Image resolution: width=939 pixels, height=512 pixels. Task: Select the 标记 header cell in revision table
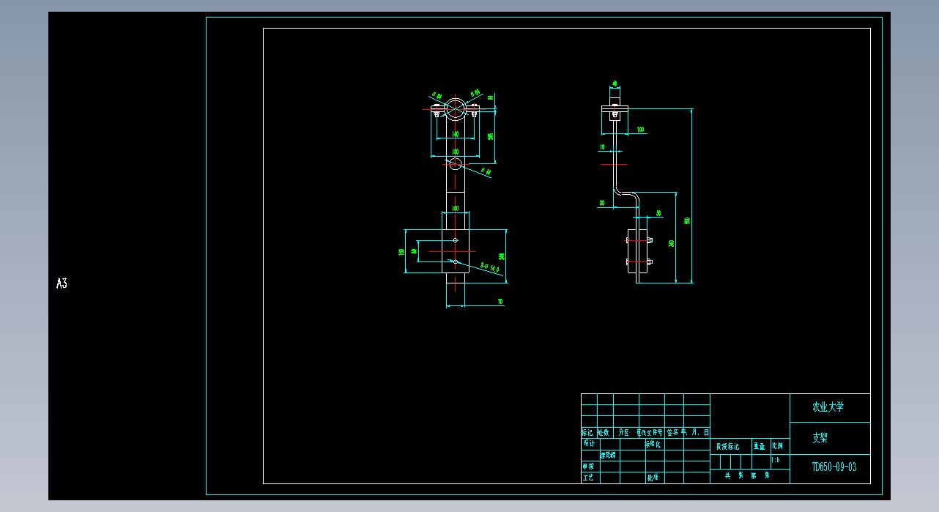[588, 432]
